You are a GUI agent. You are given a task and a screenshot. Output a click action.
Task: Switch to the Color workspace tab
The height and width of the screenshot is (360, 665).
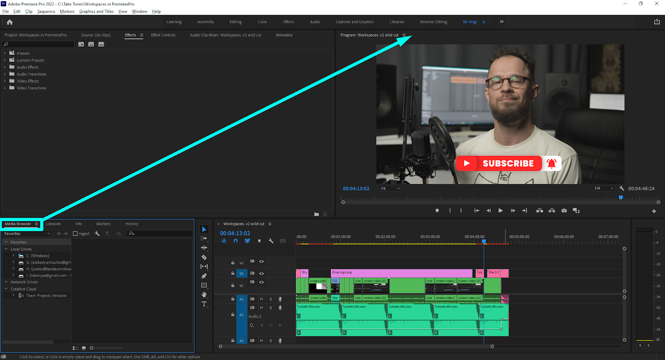point(262,22)
